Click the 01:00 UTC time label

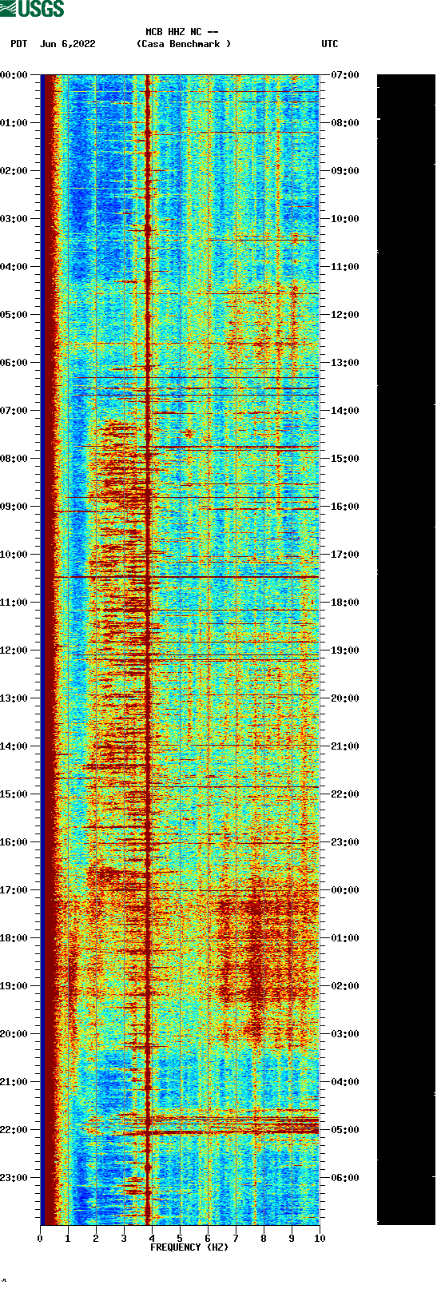[x=345, y=938]
